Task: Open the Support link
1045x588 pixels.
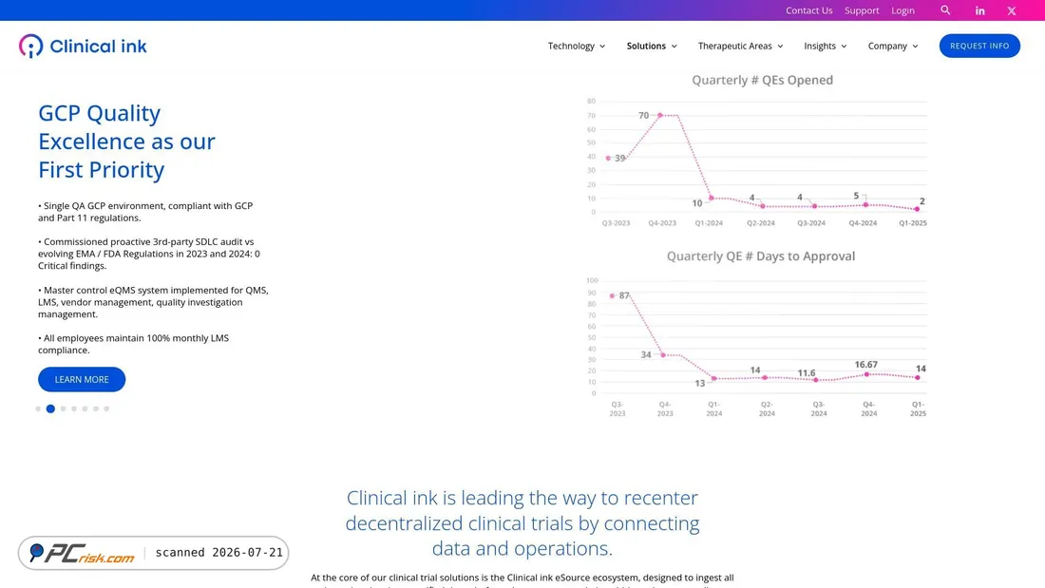Action: [861, 10]
